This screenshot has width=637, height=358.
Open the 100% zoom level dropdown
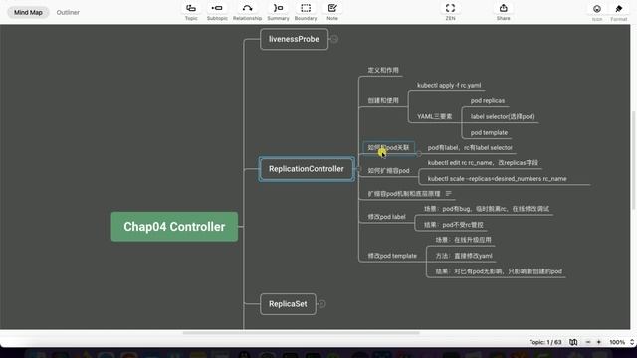click(621, 342)
